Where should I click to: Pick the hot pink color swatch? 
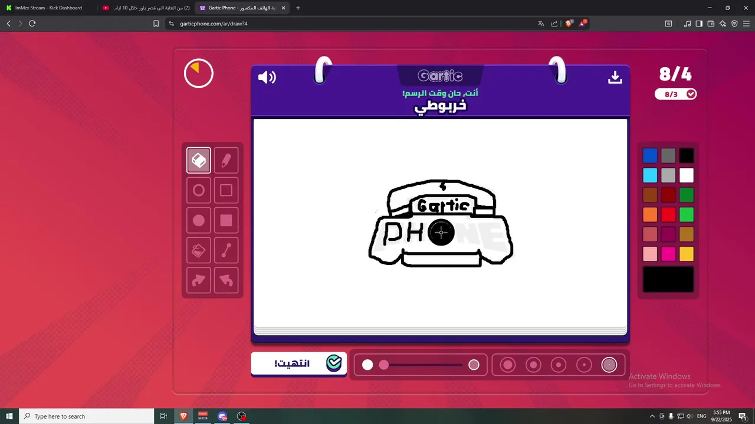[x=668, y=254]
